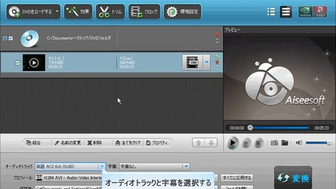This screenshot has width=336, height=189.
Task: Open the DVDをロードする dropdown arrow
Action: 57,12
